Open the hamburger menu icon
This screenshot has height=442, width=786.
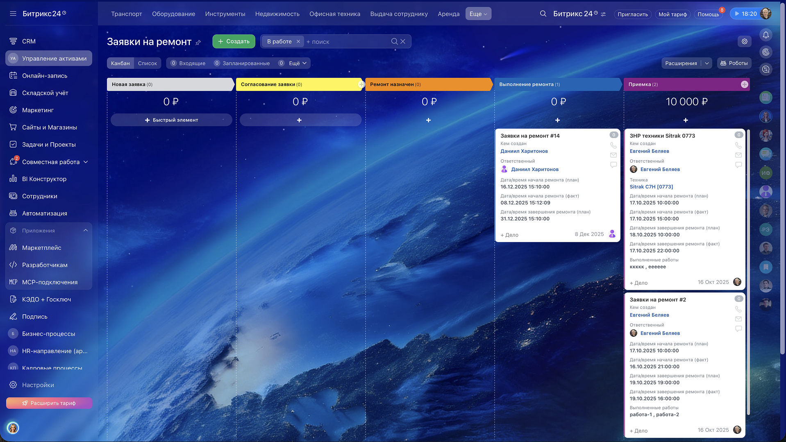(x=13, y=14)
